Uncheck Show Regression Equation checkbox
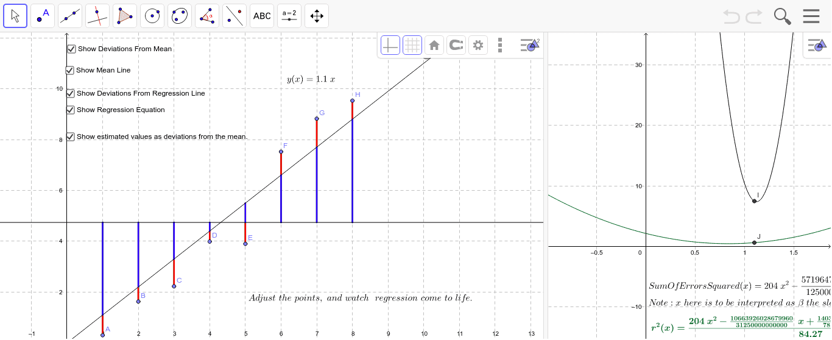Image resolution: width=832 pixels, height=340 pixels. point(71,110)
